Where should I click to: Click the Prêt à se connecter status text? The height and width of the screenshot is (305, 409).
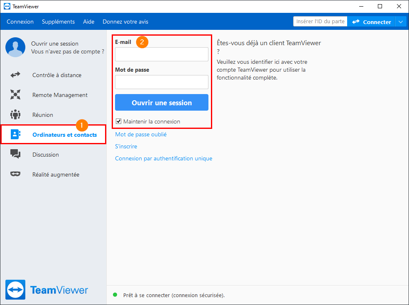[x=174, y=295]
